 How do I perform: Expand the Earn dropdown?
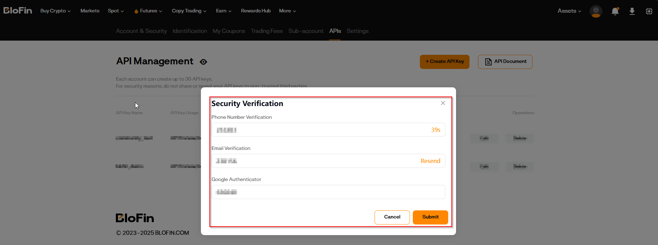click(224, 11)
